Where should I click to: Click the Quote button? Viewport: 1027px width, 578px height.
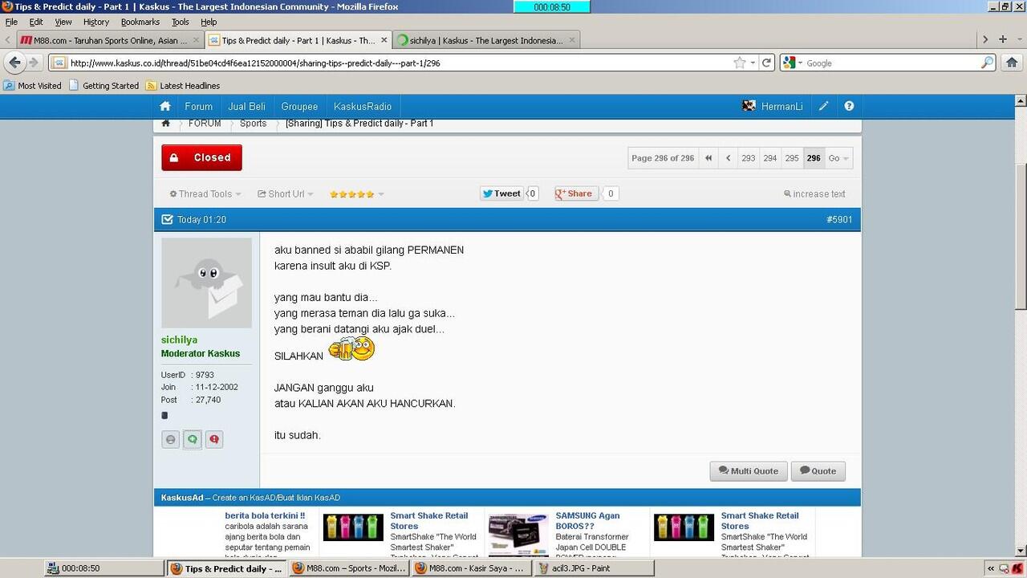[818, 471]
